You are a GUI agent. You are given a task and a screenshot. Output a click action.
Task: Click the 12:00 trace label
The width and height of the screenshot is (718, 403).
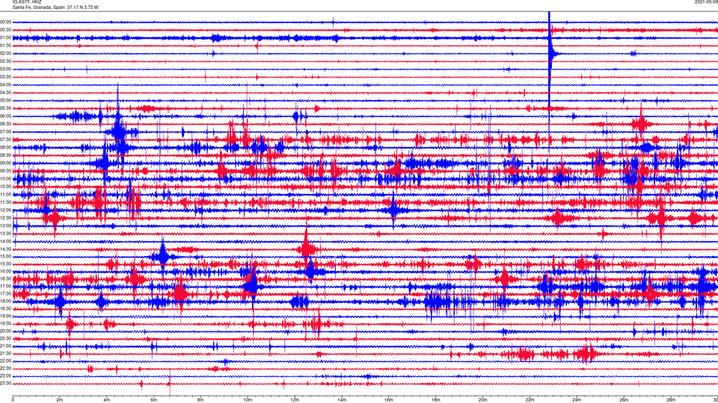point(5,210)
